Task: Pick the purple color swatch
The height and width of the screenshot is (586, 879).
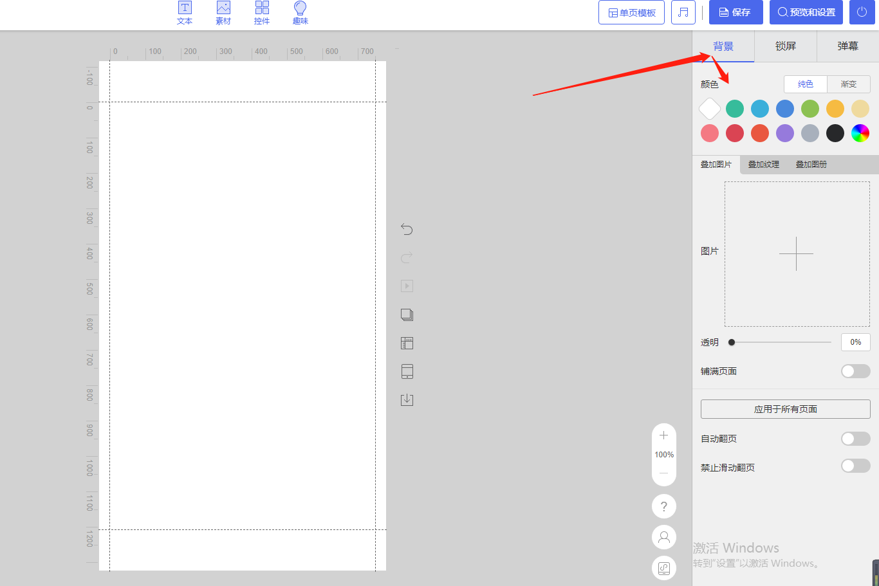Action: [785, 133]
